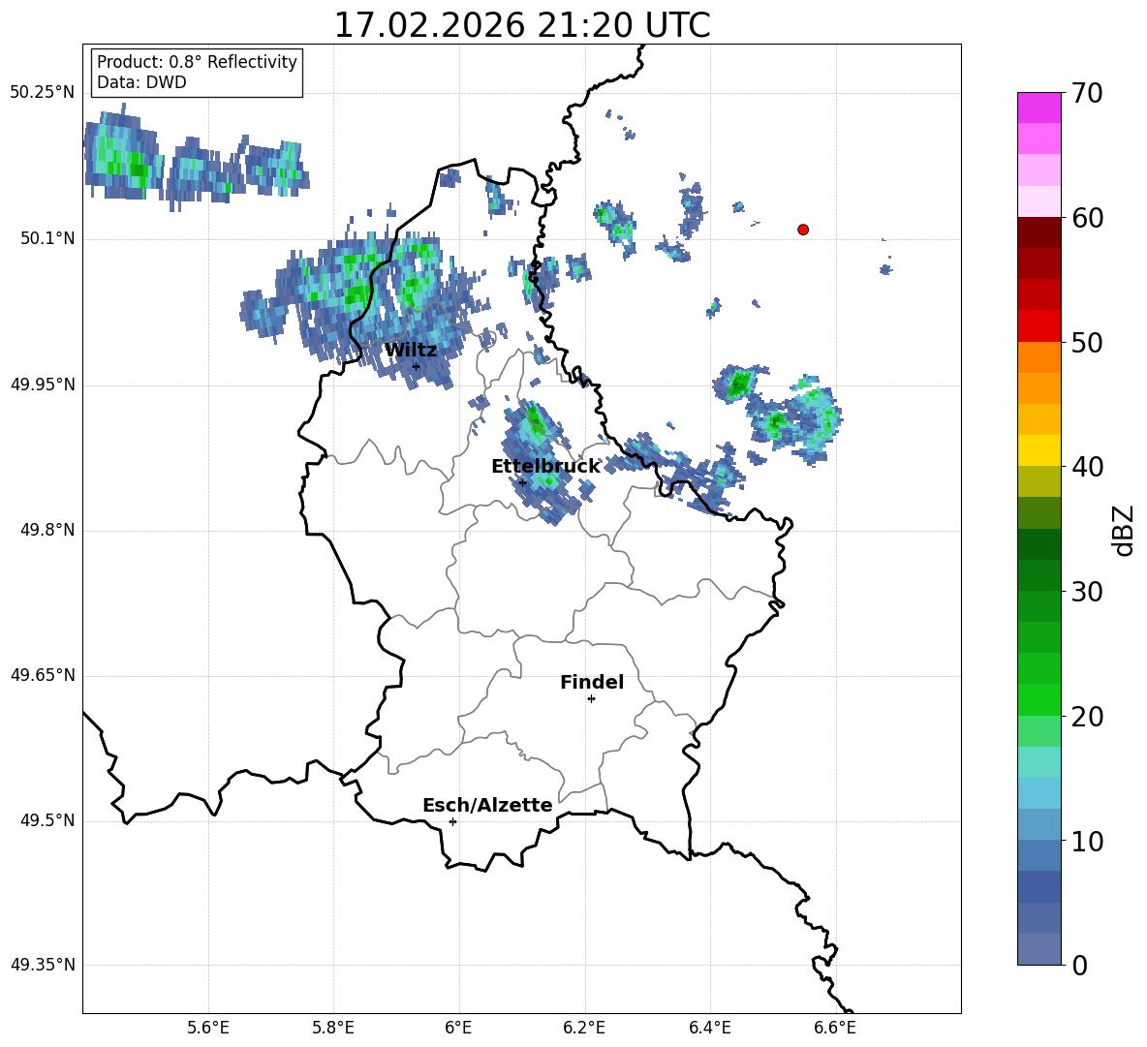This screenshot has width=1147, height=1047.
Task: Click the 6.6°E longitude label
Action: (835, 1028)
